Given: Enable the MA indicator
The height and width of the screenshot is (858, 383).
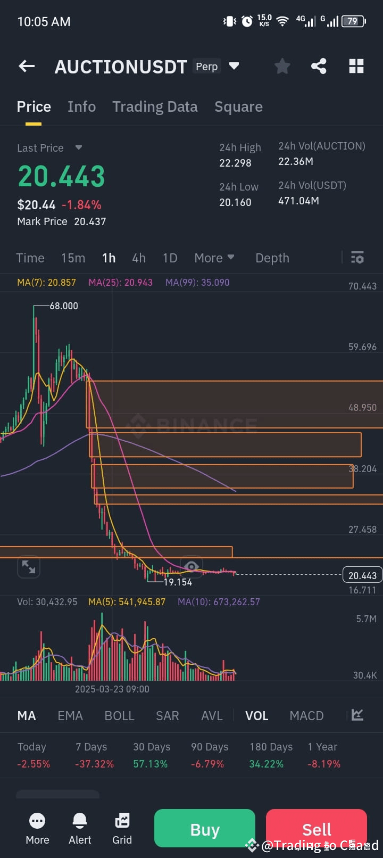Looking at the screenshot, I should pos(27,715).
